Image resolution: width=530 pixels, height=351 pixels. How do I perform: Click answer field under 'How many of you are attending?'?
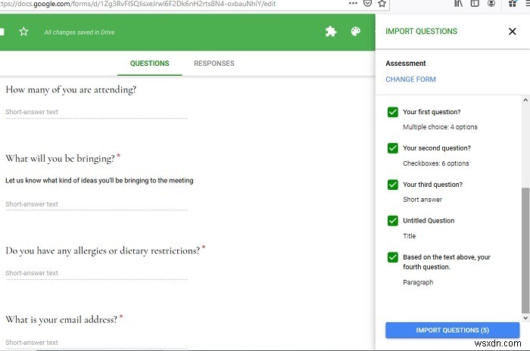pos(96,113)
